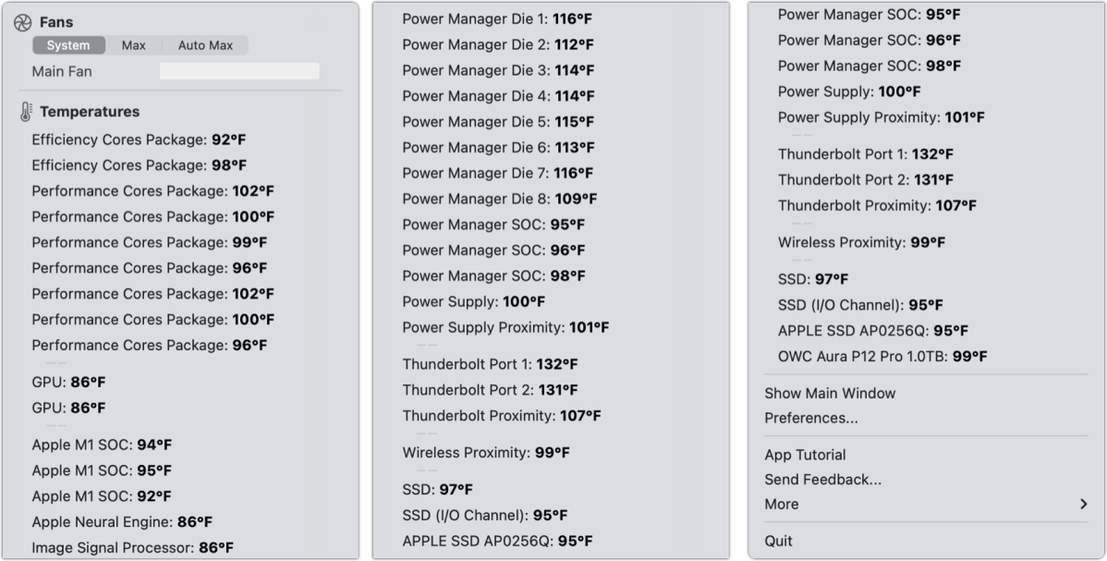1107x561 pixels.
Task: Quit the application from menu
Action: point(778,541)
